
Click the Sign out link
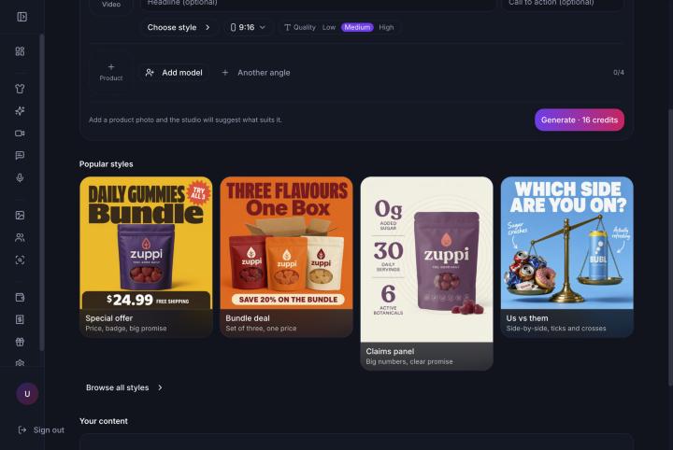pyautogui.click(x=41, y=429)
